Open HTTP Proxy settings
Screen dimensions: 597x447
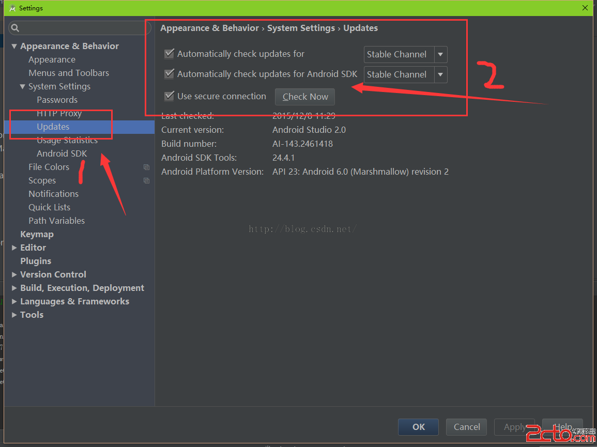coord(59,114)
